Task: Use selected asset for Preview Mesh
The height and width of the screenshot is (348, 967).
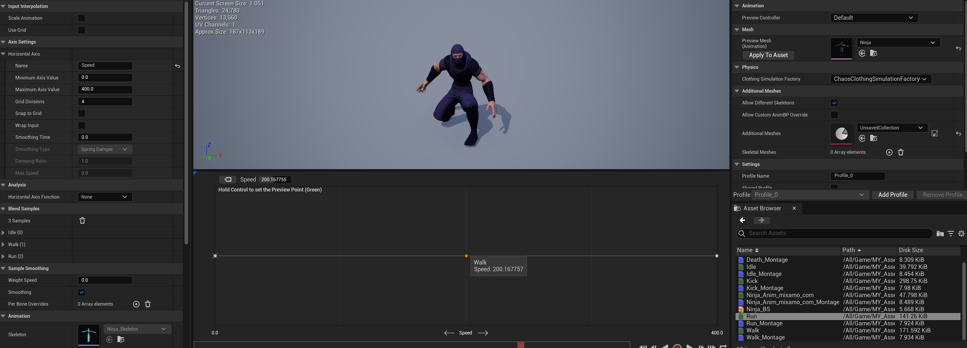Action: pos(862,53)
